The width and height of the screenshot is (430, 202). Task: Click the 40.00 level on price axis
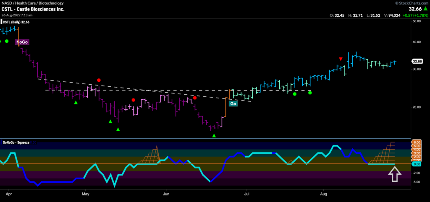417,42
